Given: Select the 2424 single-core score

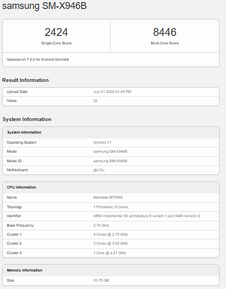Looking at the screenshot, I should pyautogui.click(x=56, y=32).
